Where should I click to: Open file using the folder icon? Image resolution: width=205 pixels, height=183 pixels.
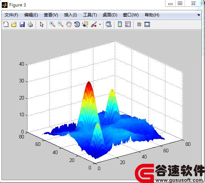(14, 25)
